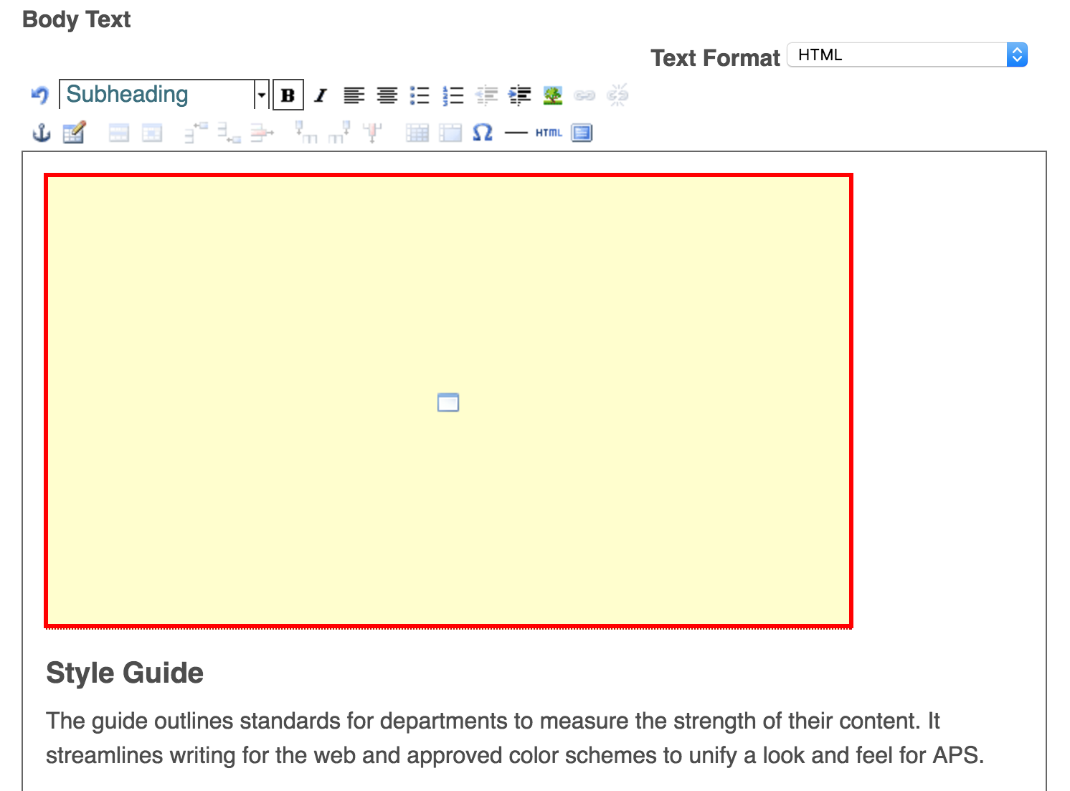Click the Text Format label
The image size is (1070, 791).
[x=715, y=57]
